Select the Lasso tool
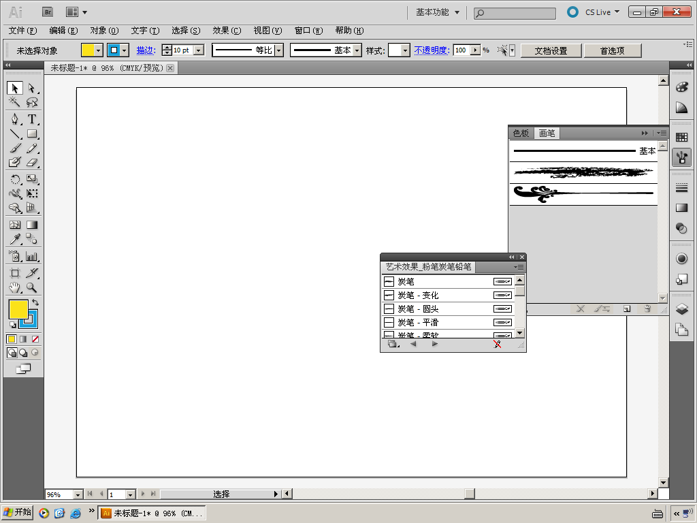This screenshot has height=523, width=697. point(31,102)
